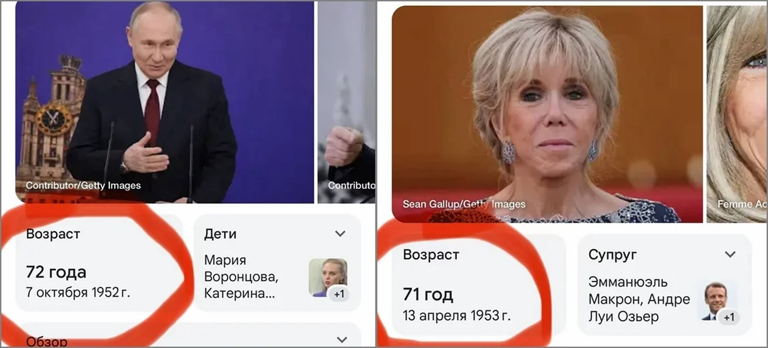768x348 pixels.
Task: Click the date 13 апреля 1953 г.
Action: [x=457, y=315]
